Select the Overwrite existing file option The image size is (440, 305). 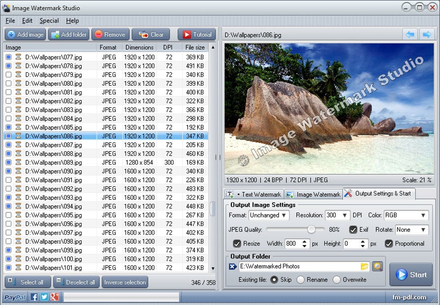coord(336,280)
